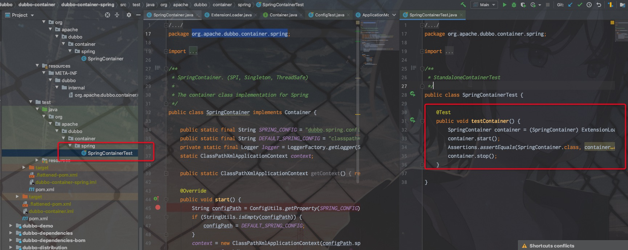Run with Coverage using the shield icon

pyautogui.click(x=523, y=5)
